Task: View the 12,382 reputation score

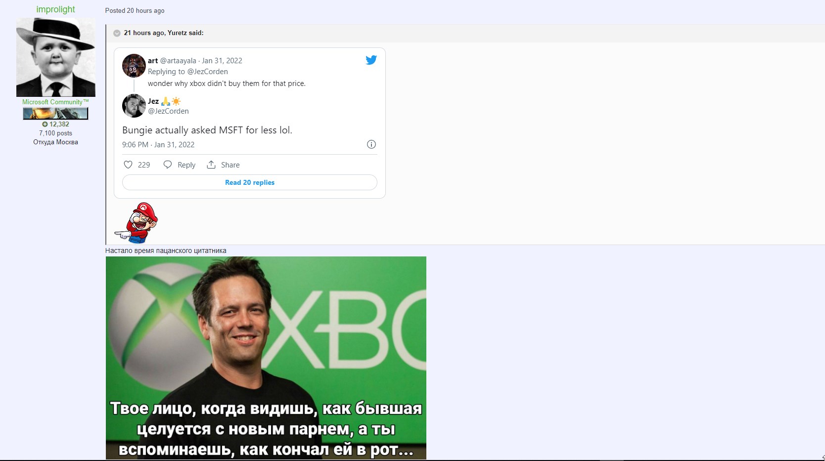Action: [x=55, y=124]
